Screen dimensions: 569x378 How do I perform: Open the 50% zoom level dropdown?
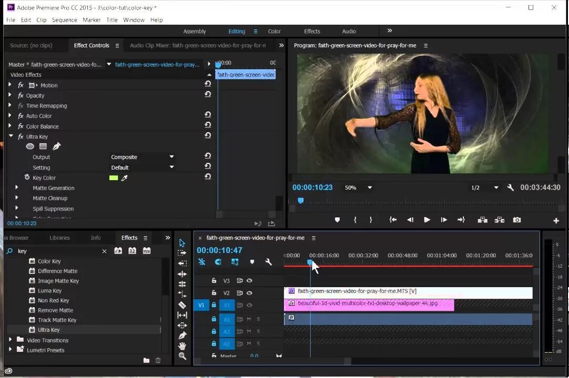tap(358, 187)
